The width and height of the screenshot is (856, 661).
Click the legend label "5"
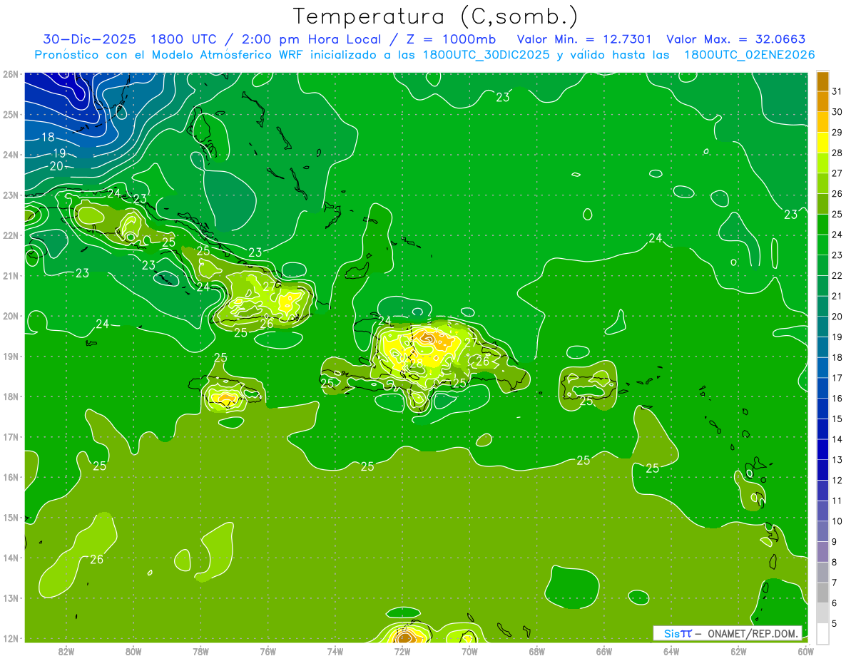pyautogui.click(x=835, y=623)
